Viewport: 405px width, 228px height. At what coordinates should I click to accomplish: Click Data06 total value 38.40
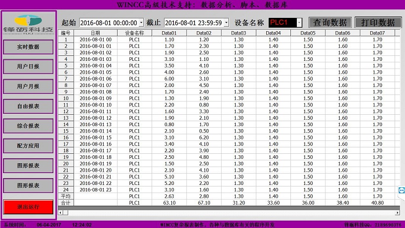pos(342,203)
